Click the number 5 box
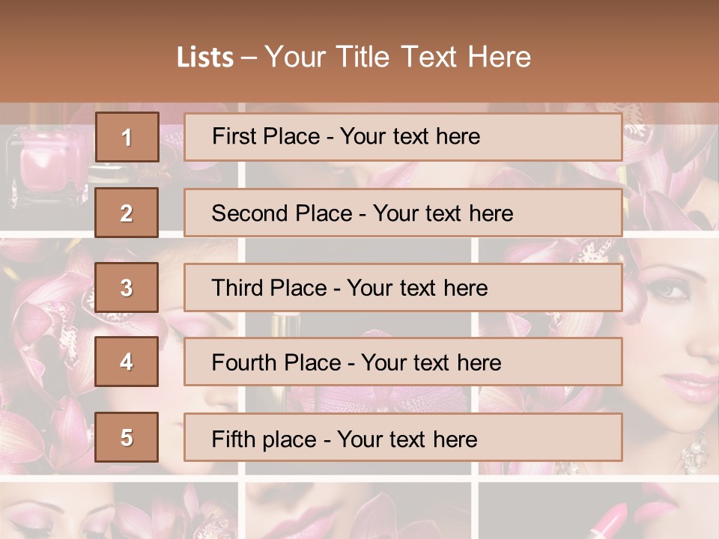Screen dimensions: 719x539 click(127, 437)
